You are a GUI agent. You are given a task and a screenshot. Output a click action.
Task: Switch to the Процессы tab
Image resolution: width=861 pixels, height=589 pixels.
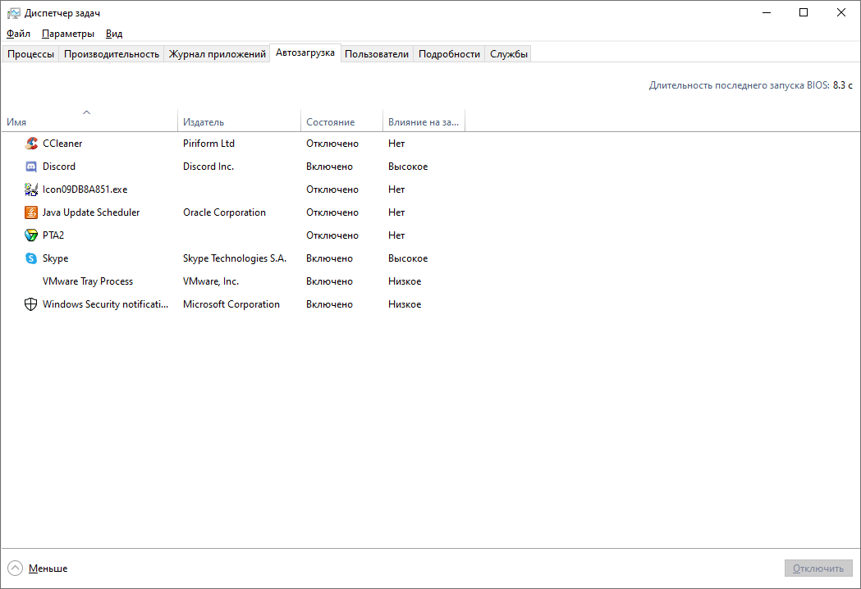(x=30, y=54)
